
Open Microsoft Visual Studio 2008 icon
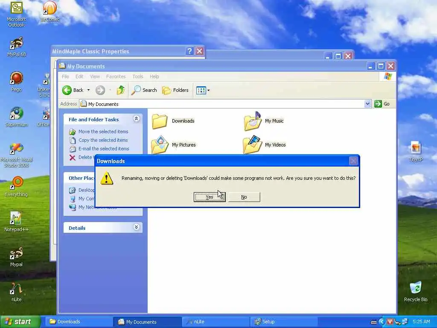pos(17,155)
